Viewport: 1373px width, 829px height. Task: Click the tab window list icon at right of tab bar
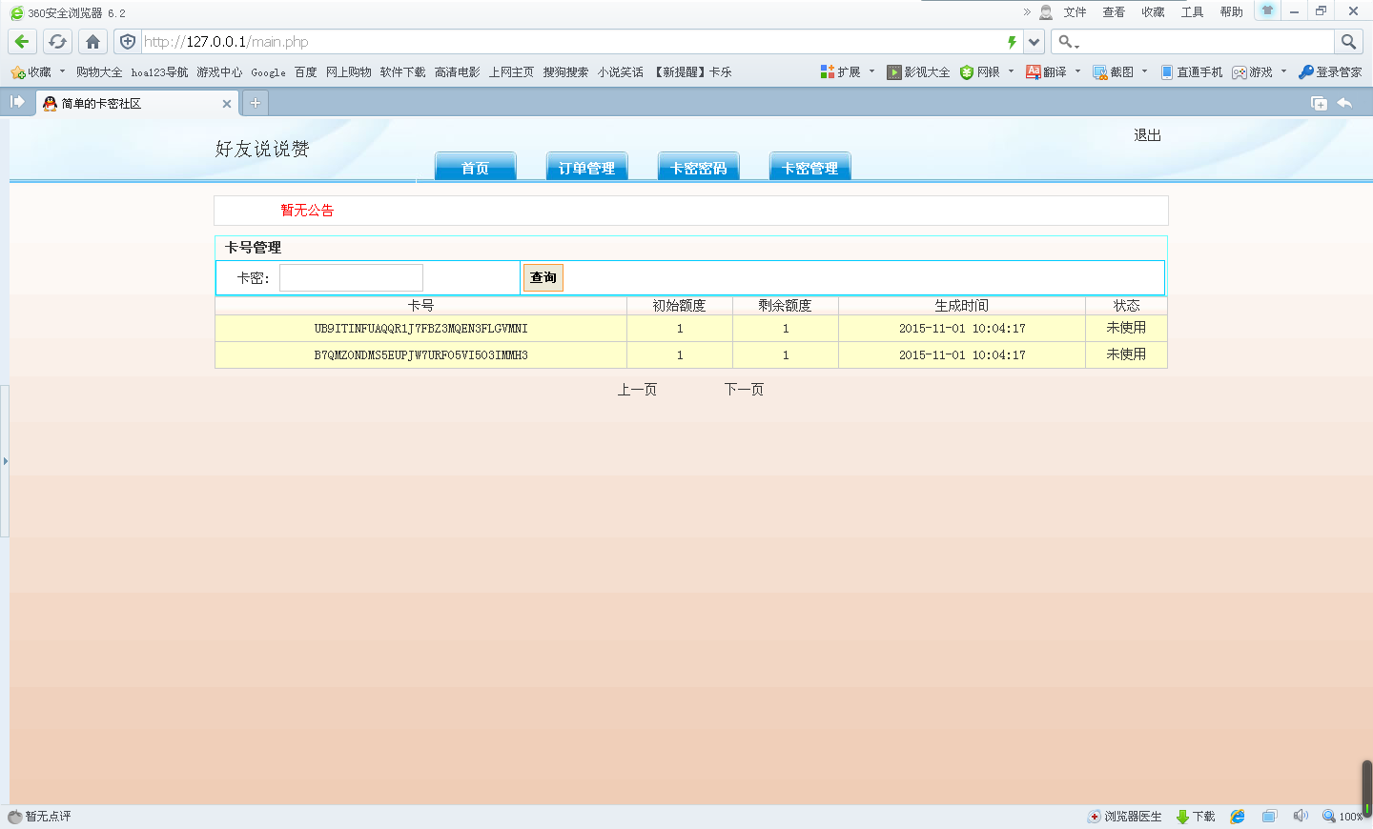pos(1320,103)
